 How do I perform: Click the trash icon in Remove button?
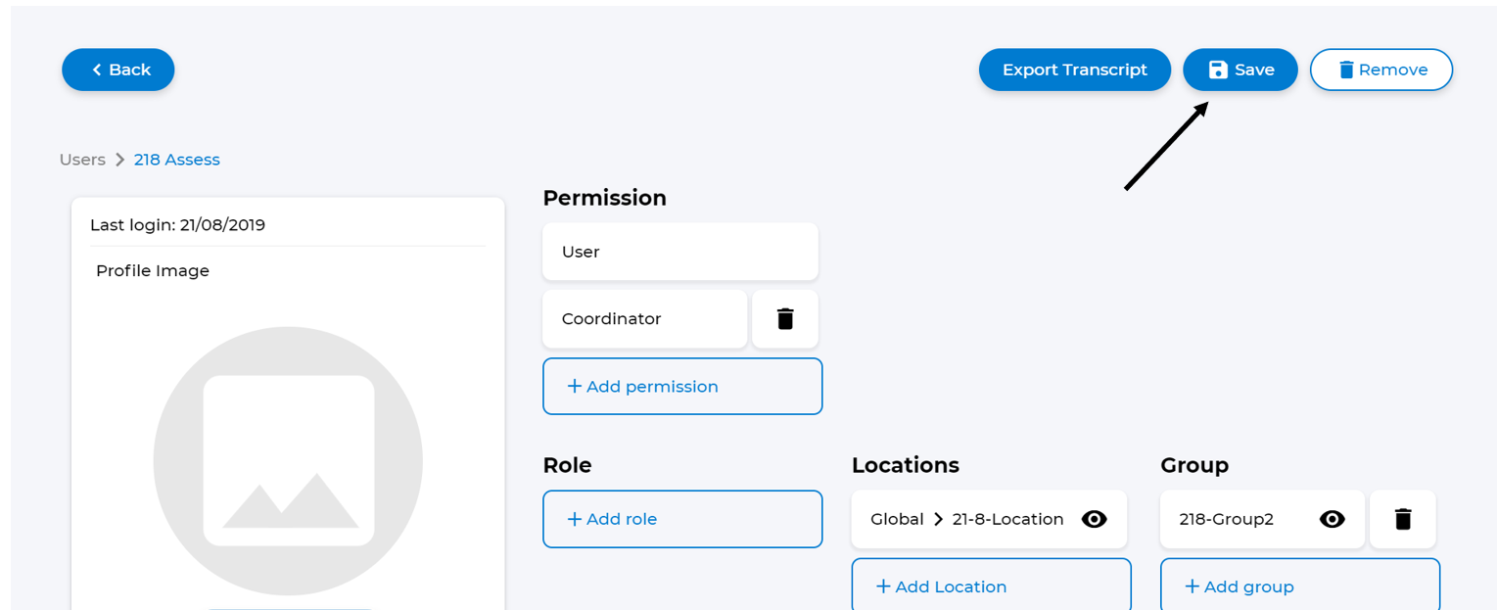pos(1346,70)
